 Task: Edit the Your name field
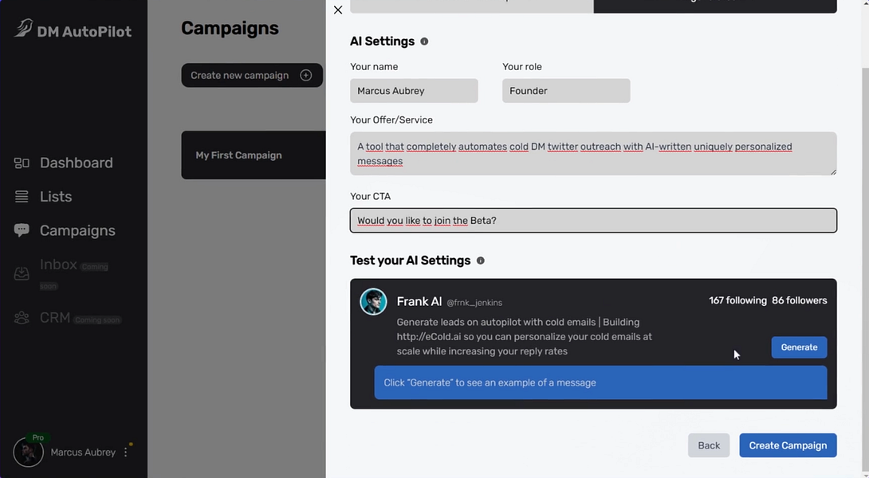[414, 91]
